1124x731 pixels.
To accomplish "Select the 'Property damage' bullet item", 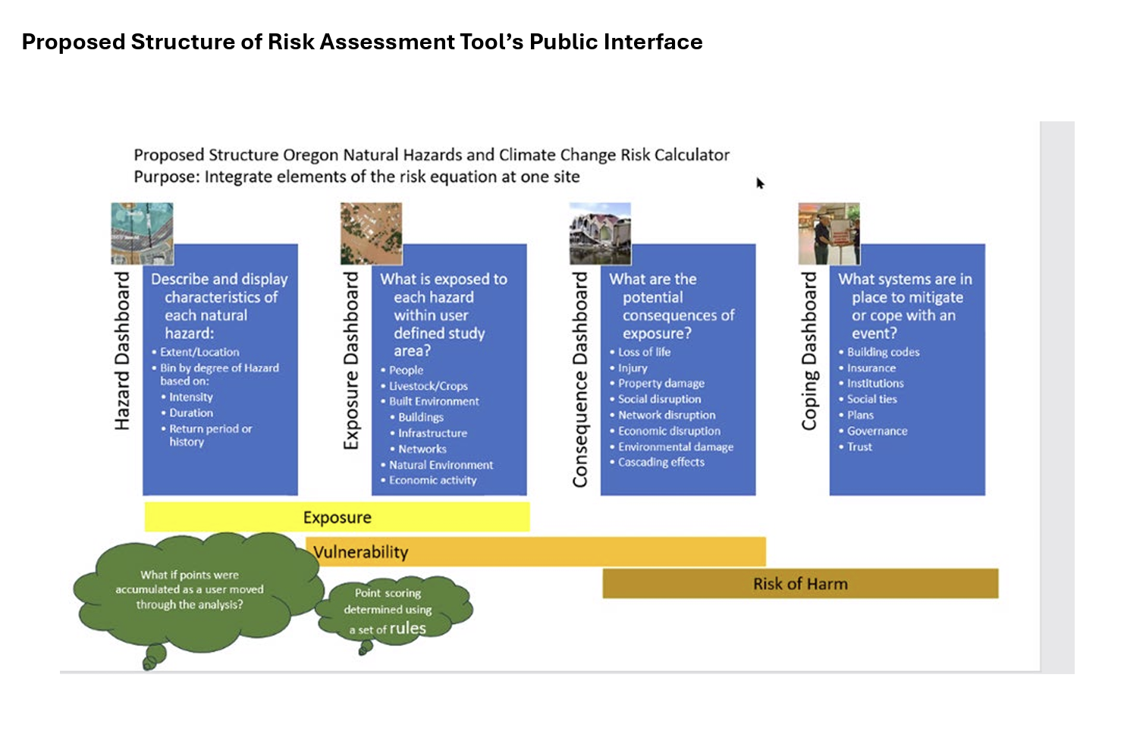I will coord(661,384).
